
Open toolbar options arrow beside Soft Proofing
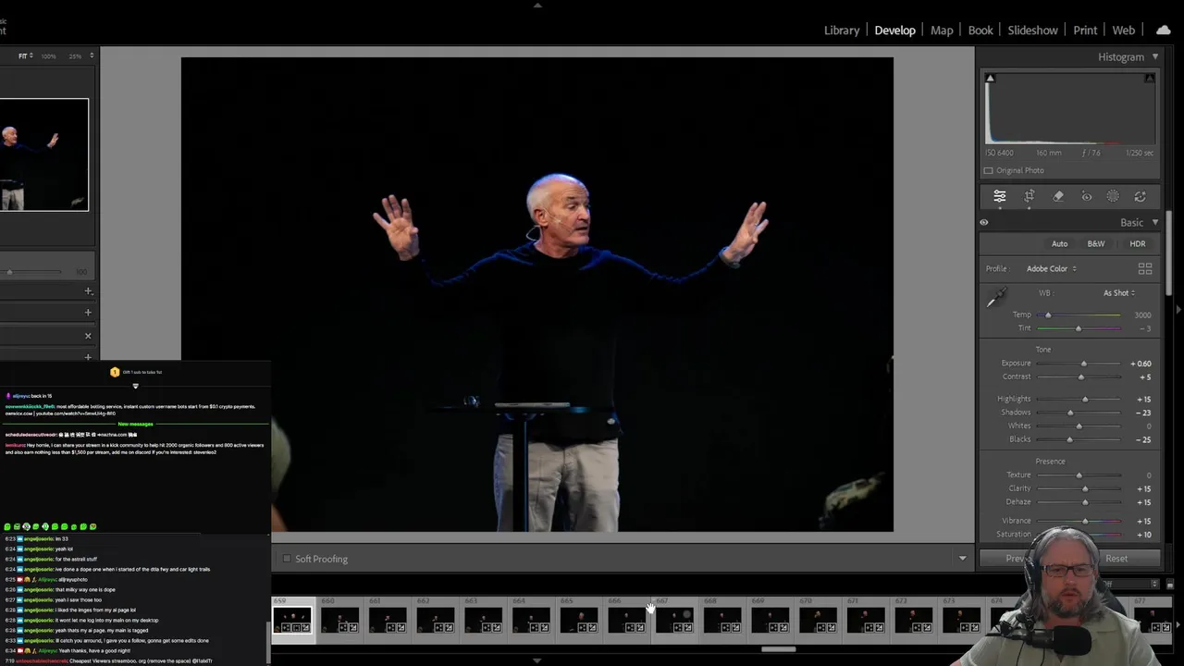962,559
